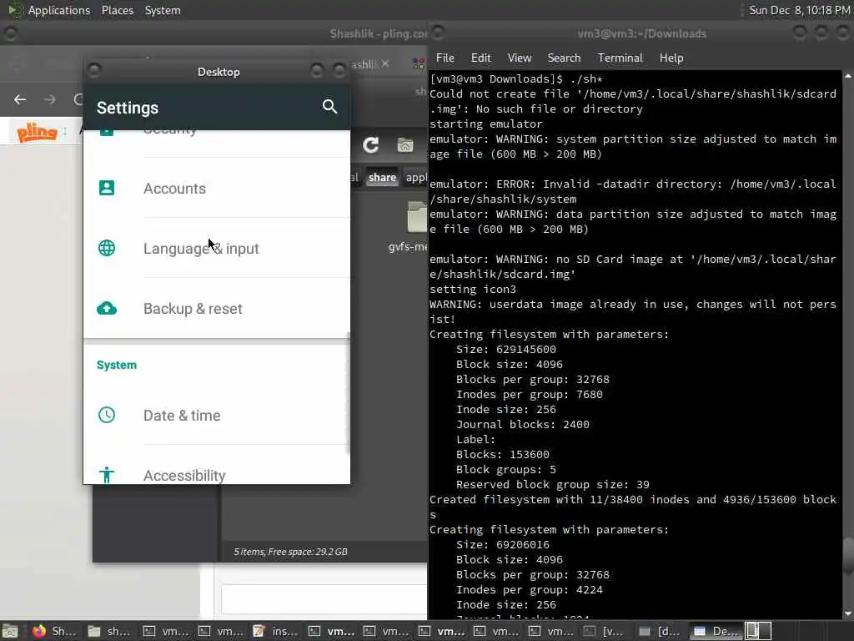Click the 'vm3@vm3:~/Downloads' terminal title
Screen dimensions: 854x641
tap(641, 33)
